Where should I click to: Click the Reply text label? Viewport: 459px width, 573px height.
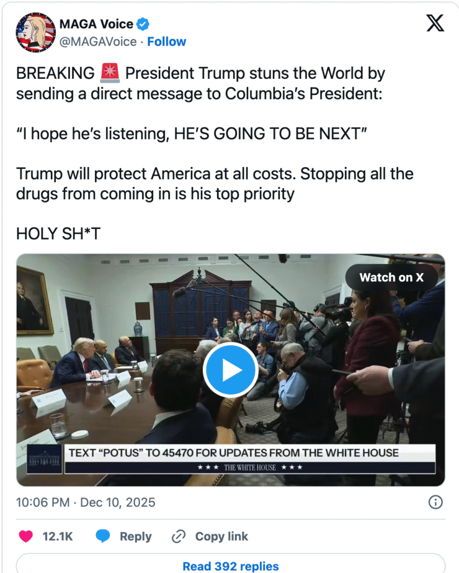click(x=135, y=537)
